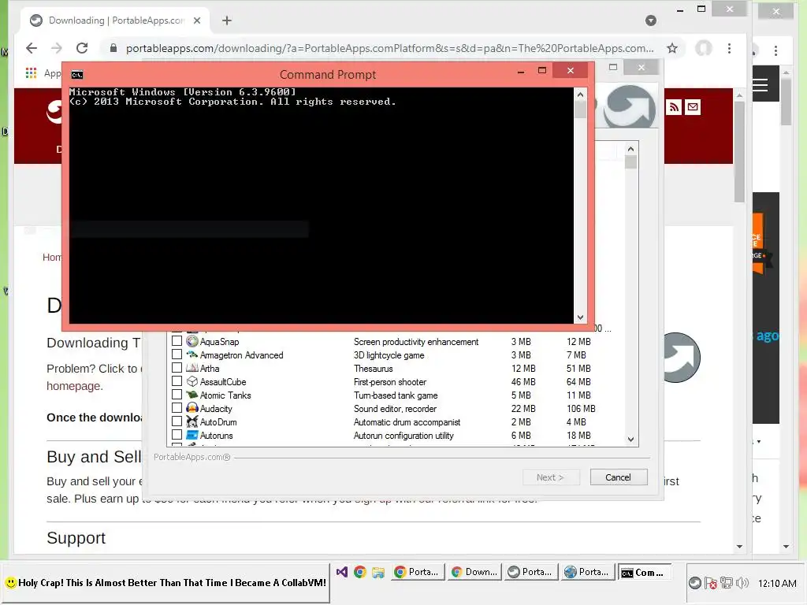Check the Artha checkbox
807x605 pixels.
(x=177, y=367)
